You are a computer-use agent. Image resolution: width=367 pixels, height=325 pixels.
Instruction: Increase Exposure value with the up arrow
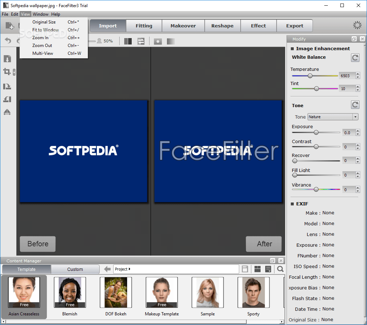(358, 131)
